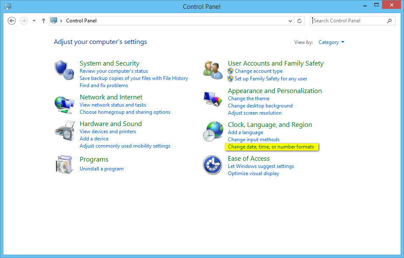Open the window system menu icon in the title bar

pos(8,6)
